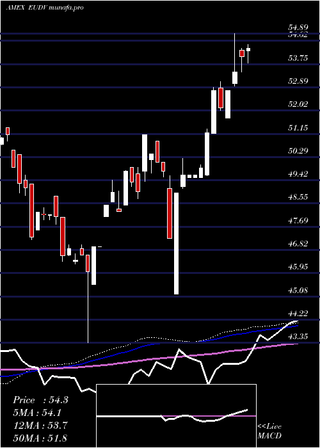The width and height of the screenshot is (320, 448).
Task: Select the 49.42 price axis label
Action: (x=298, y=173)
